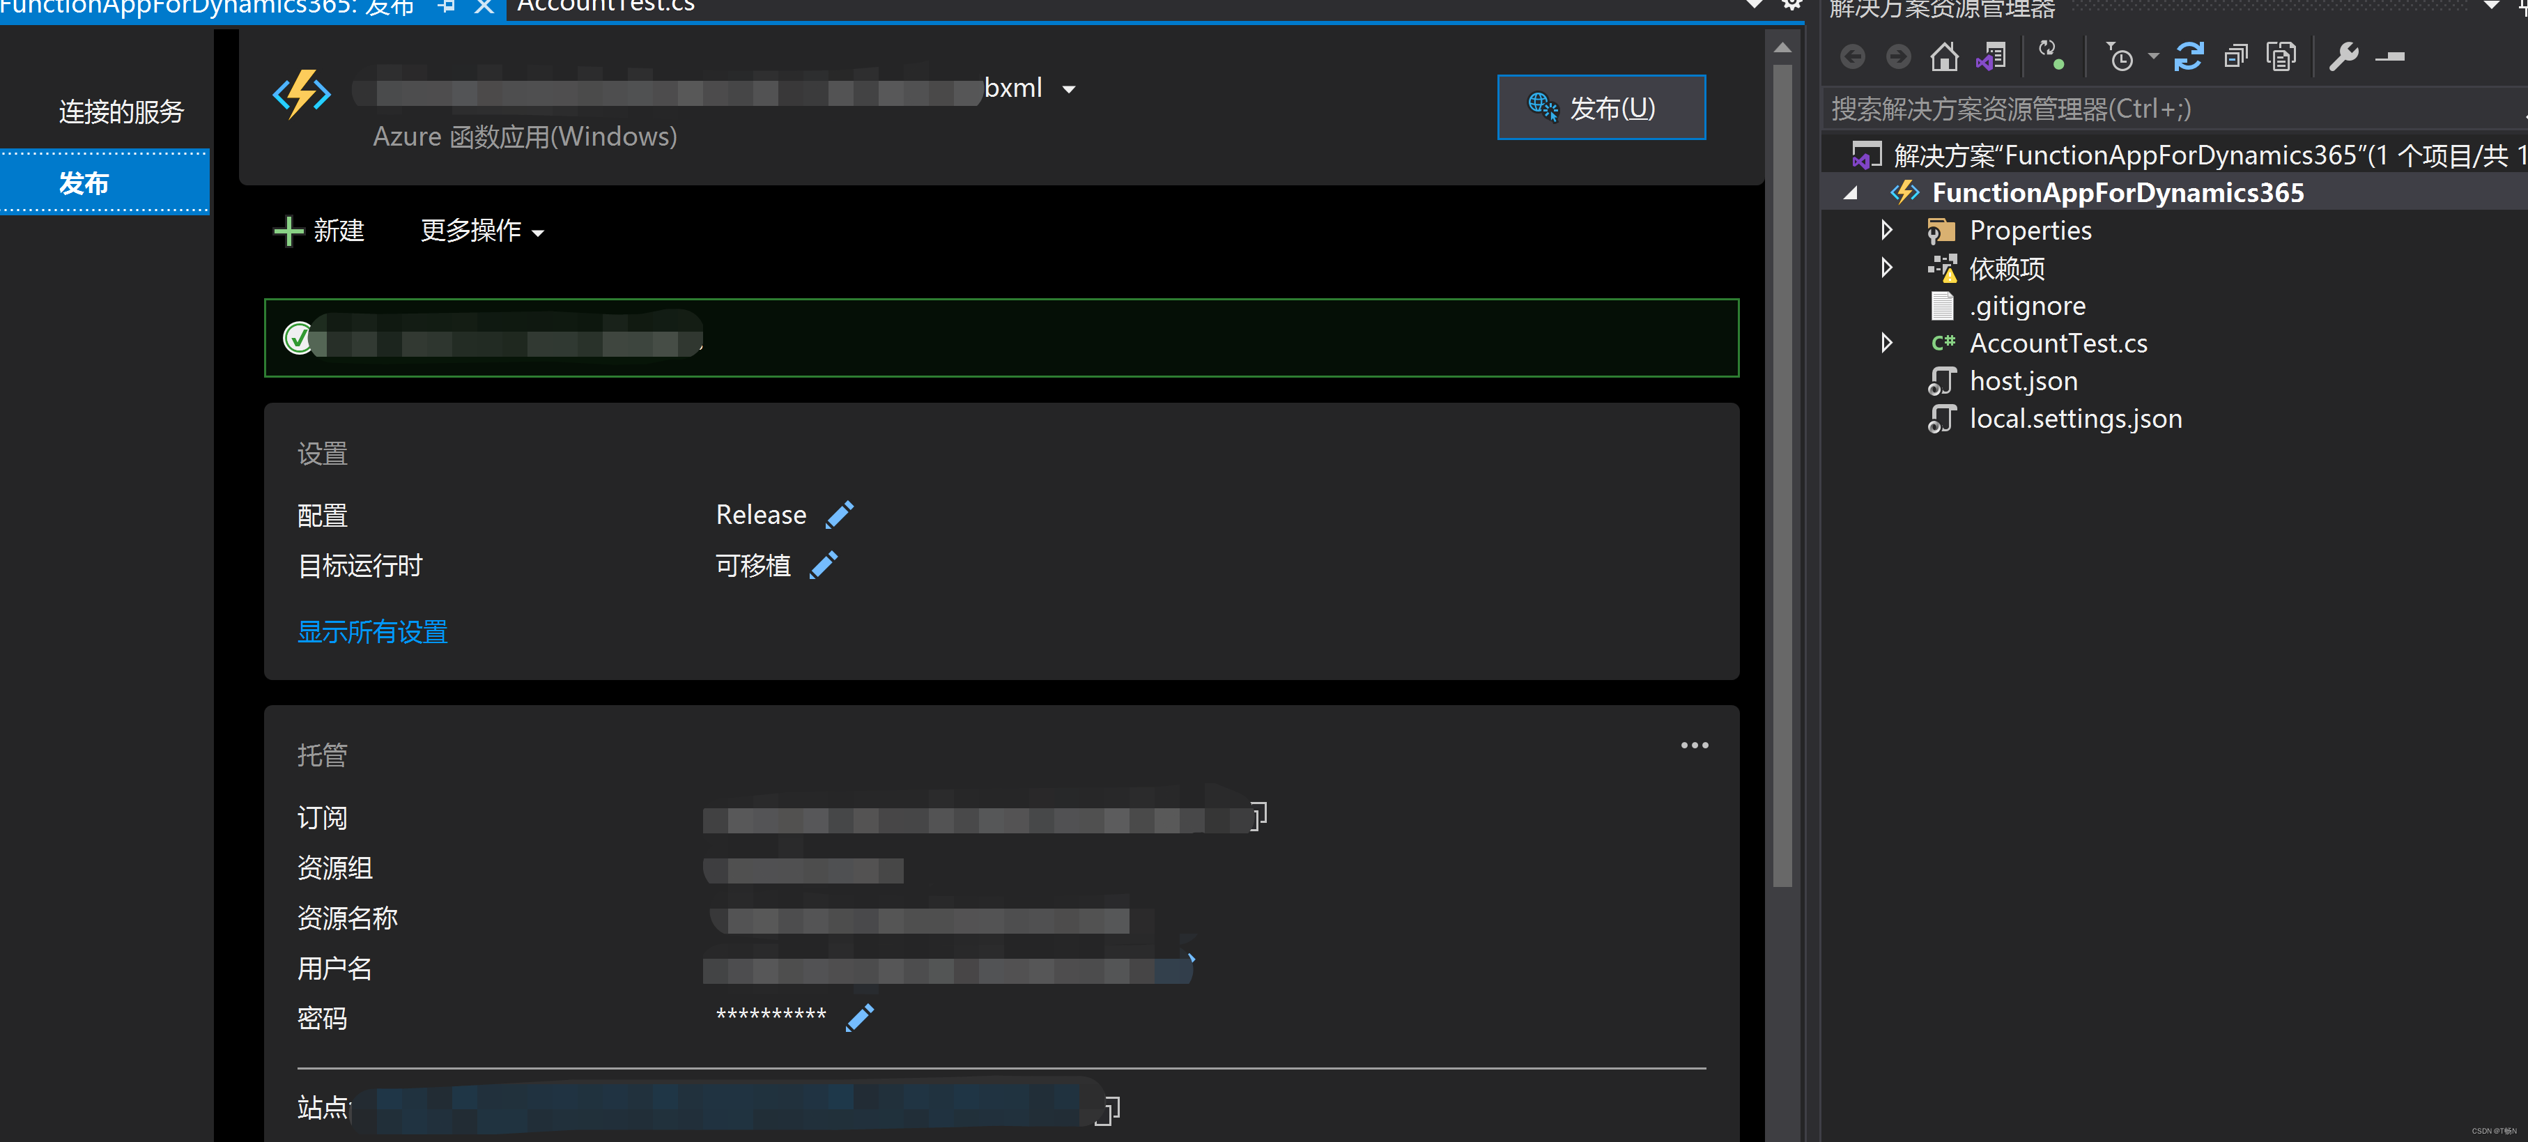Click the 显示所有设置 link
The height and width of the screenshot is (1142, 2528).
coord(372,632)
